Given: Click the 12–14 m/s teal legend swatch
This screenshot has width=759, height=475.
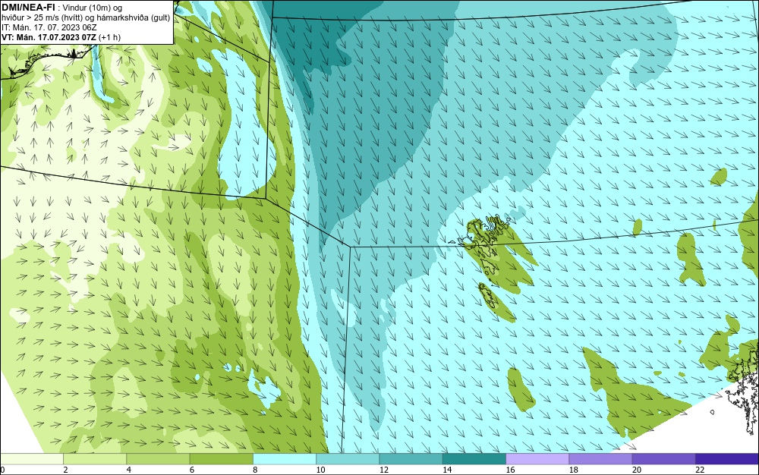Looking at the screenshot, I should tap(411, 458).
